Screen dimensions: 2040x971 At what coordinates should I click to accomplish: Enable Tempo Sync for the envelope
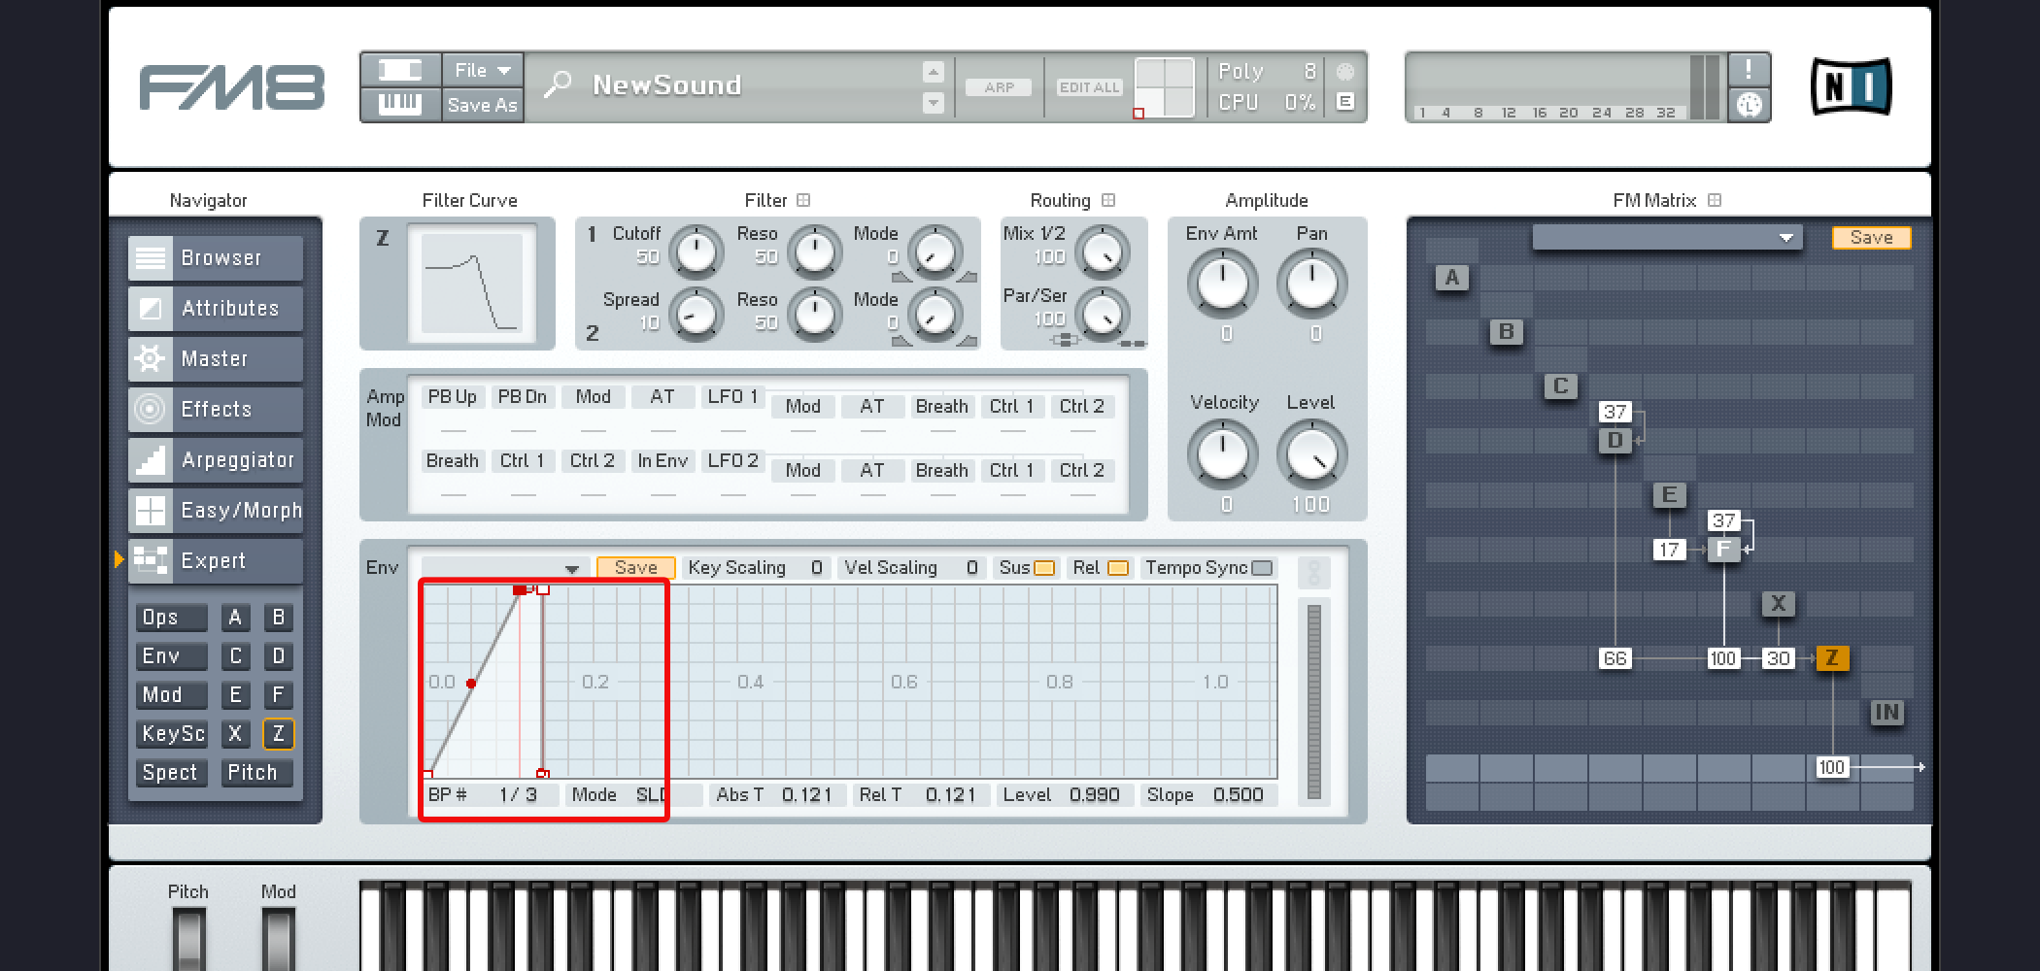[x=1263, y=568]
